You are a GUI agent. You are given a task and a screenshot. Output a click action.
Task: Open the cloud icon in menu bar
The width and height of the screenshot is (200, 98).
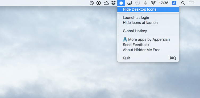coord(106,3)
